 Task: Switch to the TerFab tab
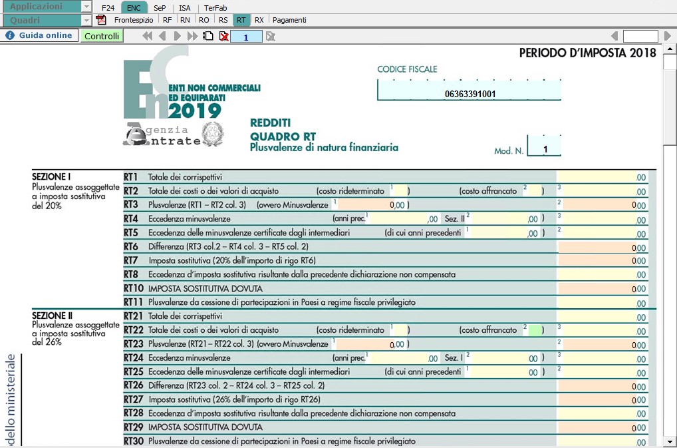click(215, 8)
